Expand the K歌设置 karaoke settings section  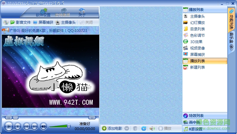[x=205, y=129]
